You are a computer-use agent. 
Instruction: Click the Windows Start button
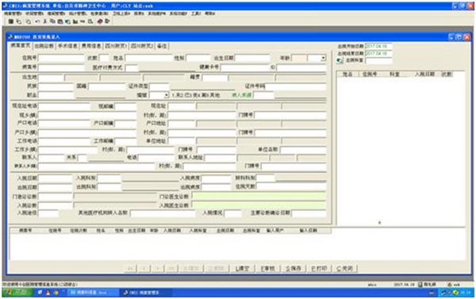click(17, 293)
